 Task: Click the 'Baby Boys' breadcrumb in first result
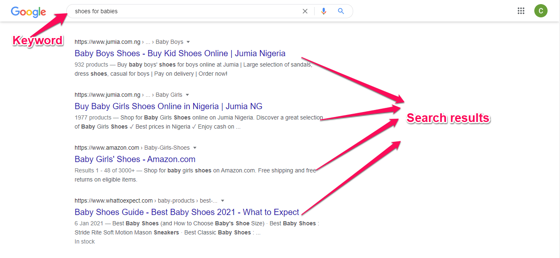[x=169, y=42]
